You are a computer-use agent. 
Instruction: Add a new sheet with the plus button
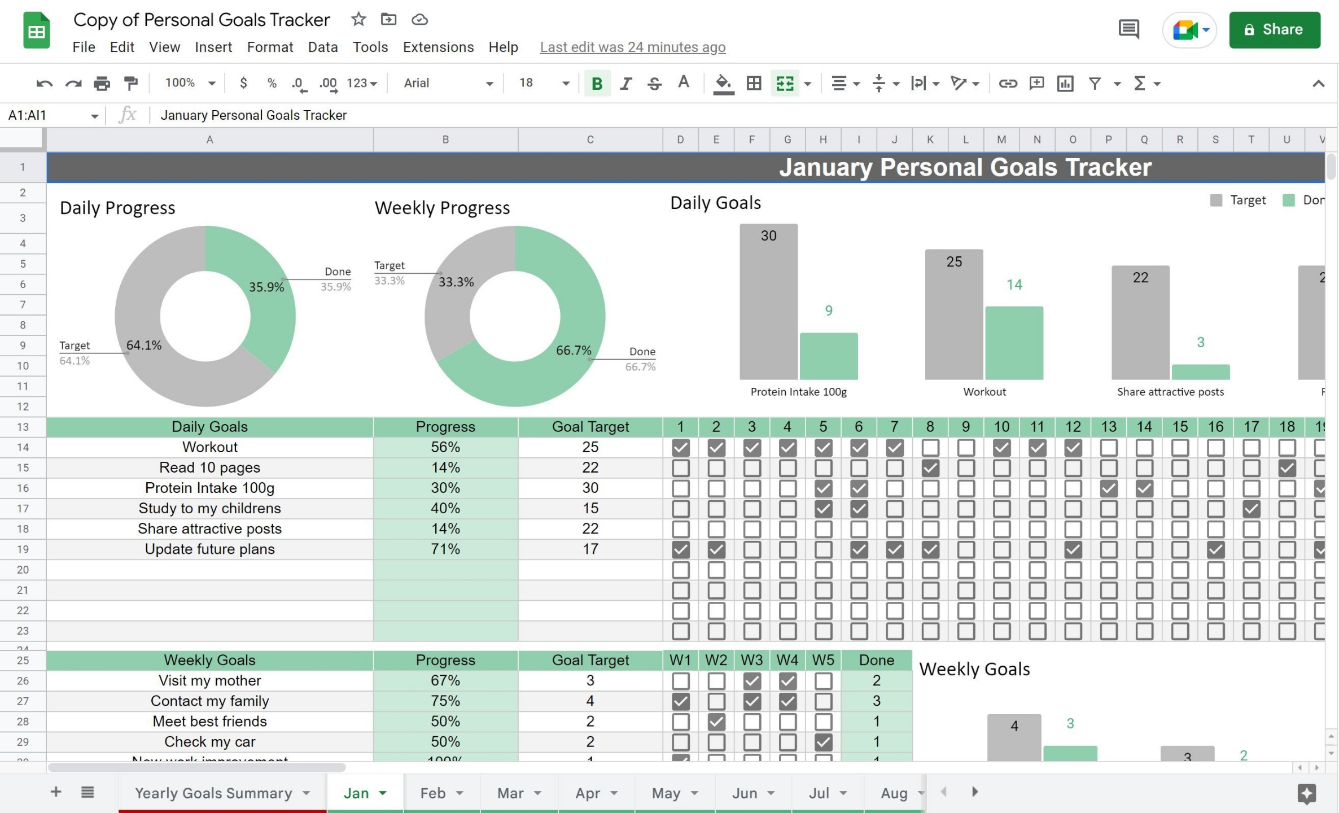[x=55, y=792]
